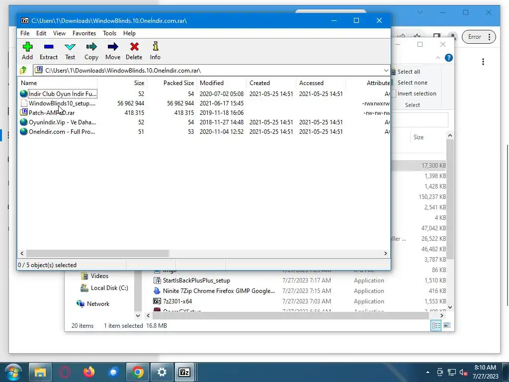This screenshot has height=382, width=509.
Task: Select 7z2301-x64 file in Explorer
Action: 177,301
